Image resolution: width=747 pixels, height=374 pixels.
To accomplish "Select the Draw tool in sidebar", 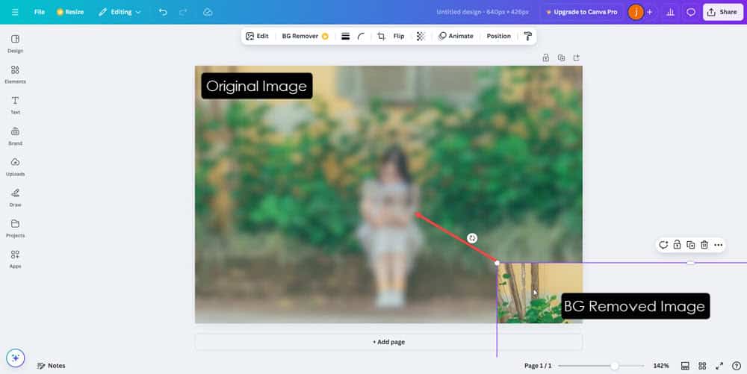I will [15, 197].
